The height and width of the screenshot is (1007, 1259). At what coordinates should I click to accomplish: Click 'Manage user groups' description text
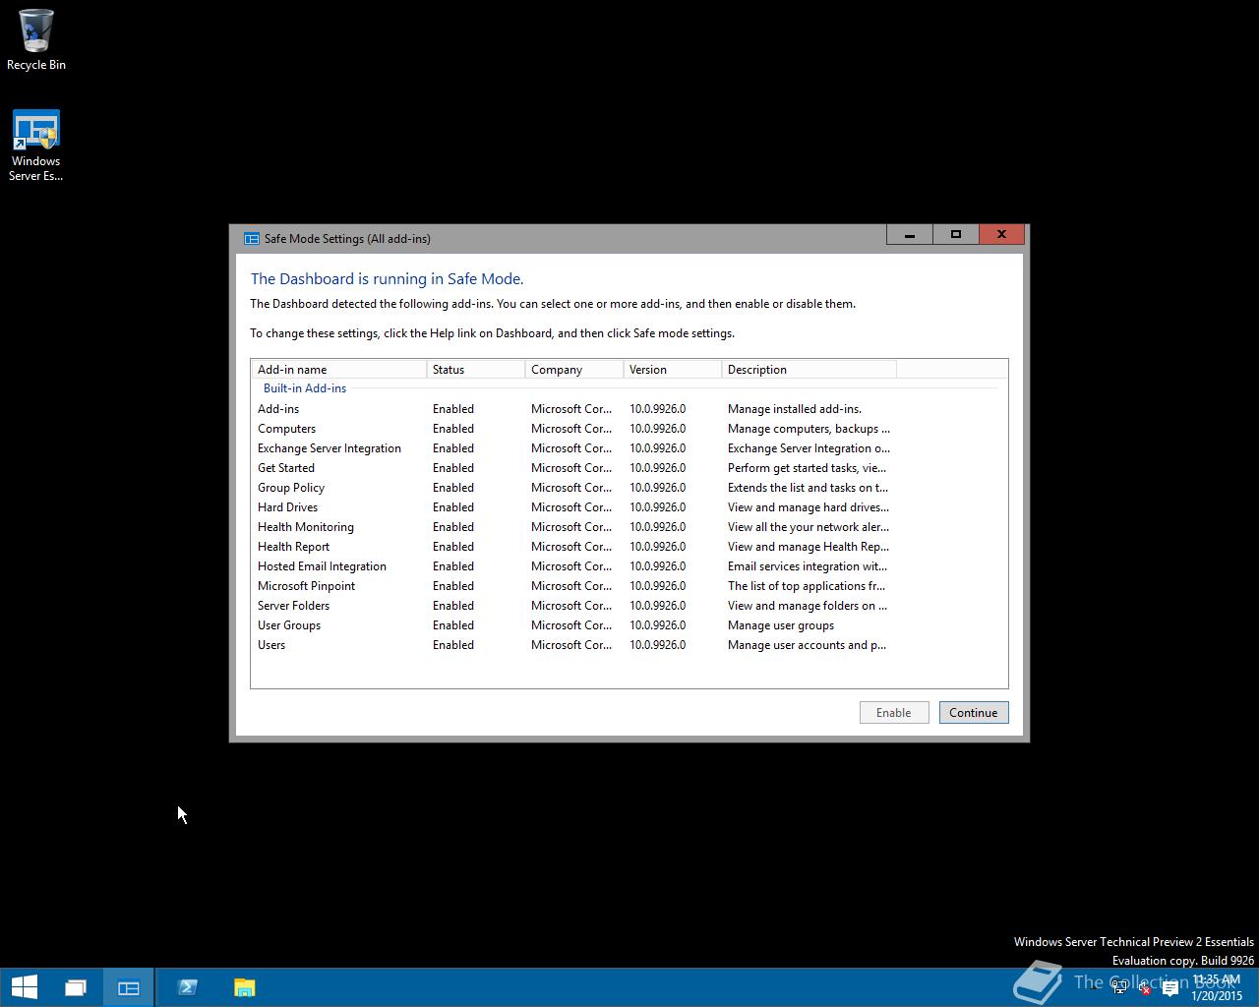click(x=781, y=625)
